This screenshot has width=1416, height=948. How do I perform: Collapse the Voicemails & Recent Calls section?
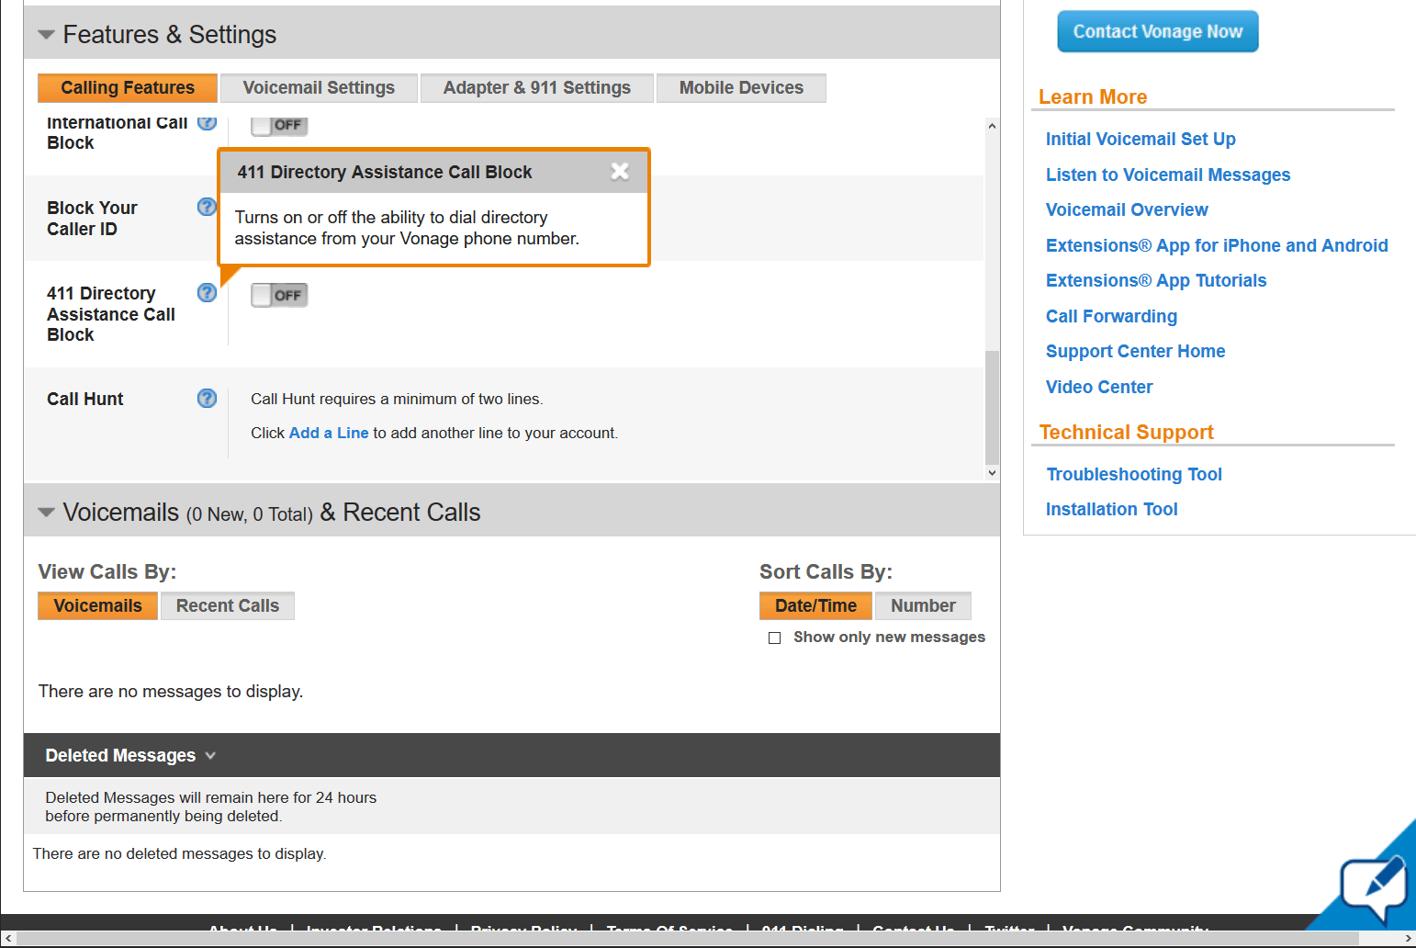pos(46,513)
